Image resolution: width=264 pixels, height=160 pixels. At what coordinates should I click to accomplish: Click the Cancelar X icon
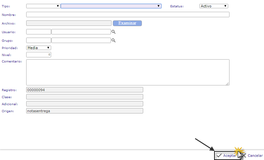(244, 156)
